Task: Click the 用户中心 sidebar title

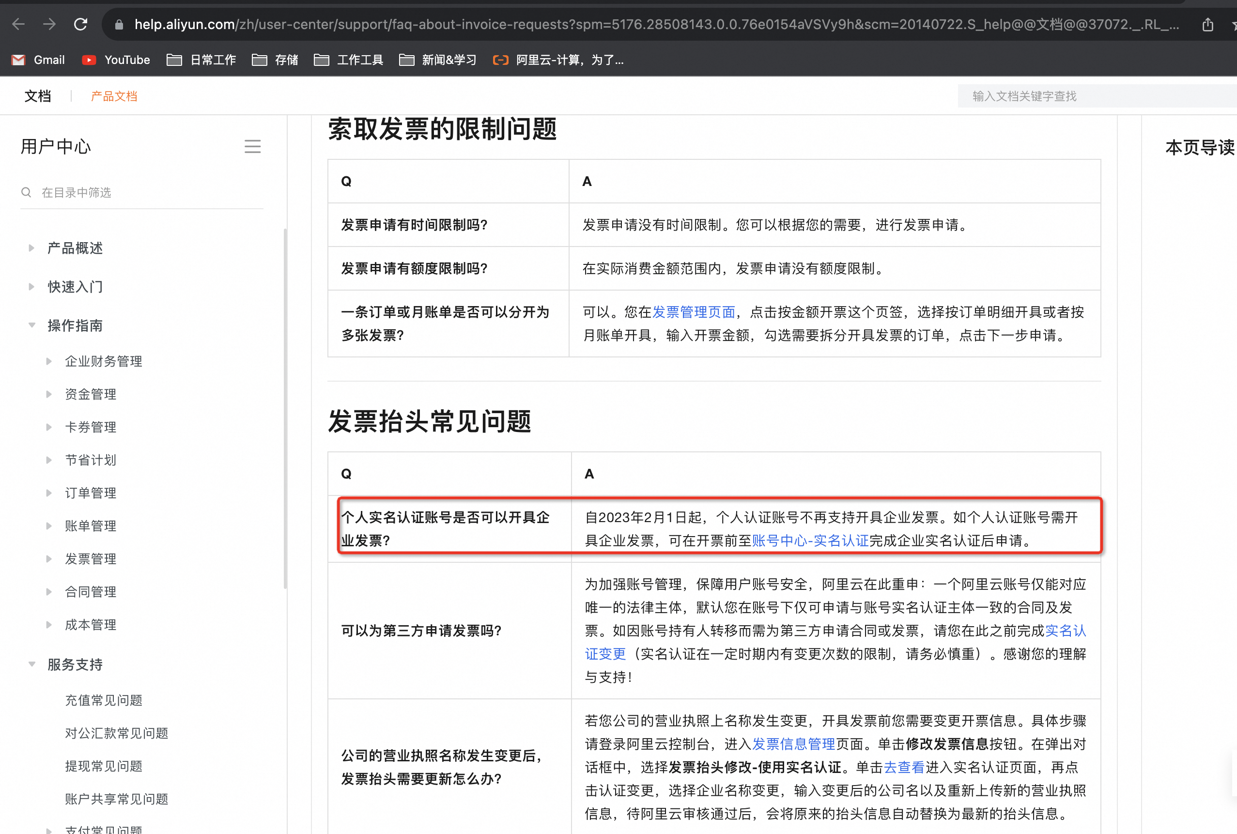Action: tap(56, 146)
